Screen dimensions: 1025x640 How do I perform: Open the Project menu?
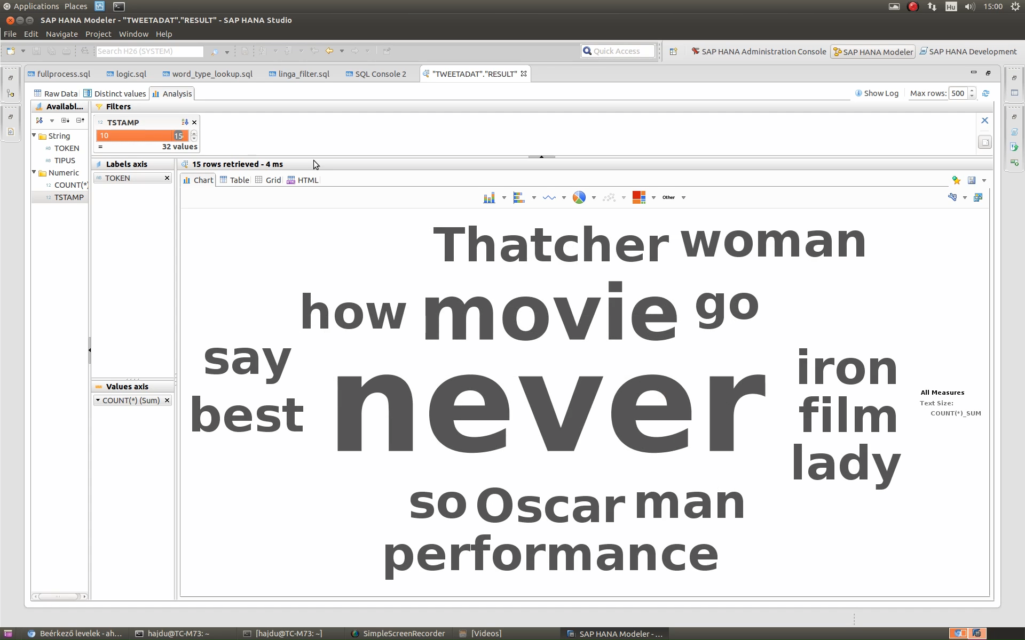coord(98,34)
